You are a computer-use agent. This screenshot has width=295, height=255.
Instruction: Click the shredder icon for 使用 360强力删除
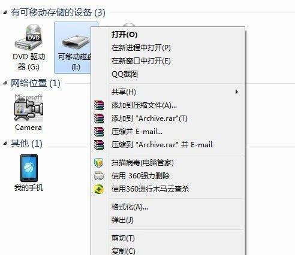click(99, 176)
